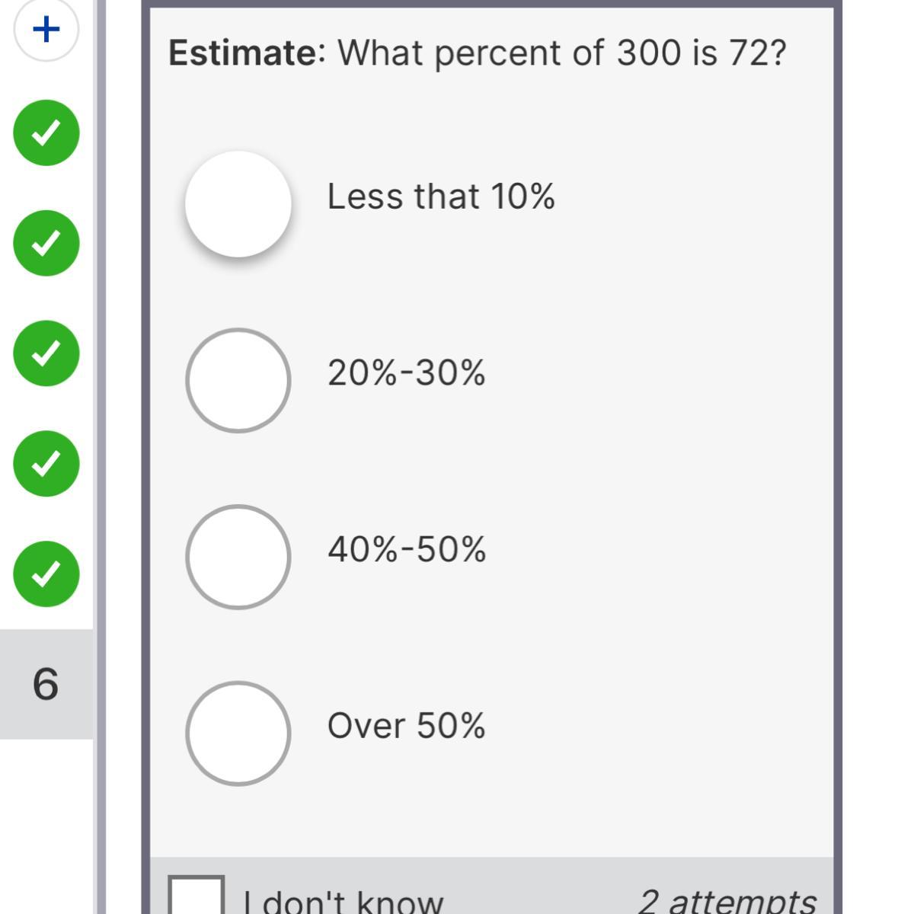This screenshot has width=914, height=914.
Task: Click the '20%-30%' answer text
Action: 406,373
